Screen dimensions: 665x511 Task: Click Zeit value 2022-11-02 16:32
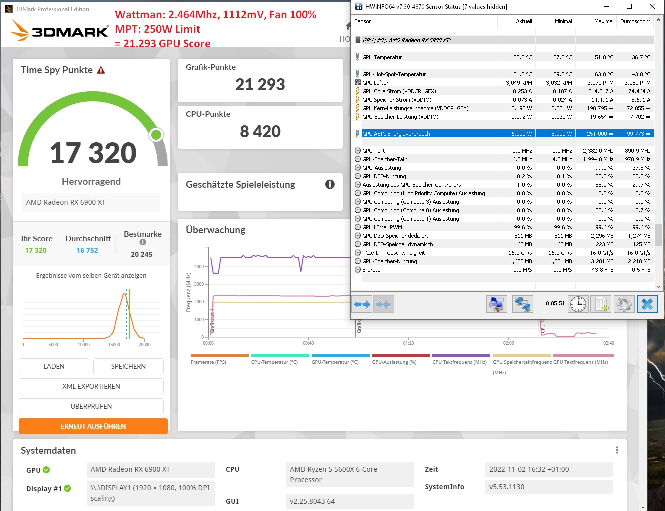coord(549,469)
